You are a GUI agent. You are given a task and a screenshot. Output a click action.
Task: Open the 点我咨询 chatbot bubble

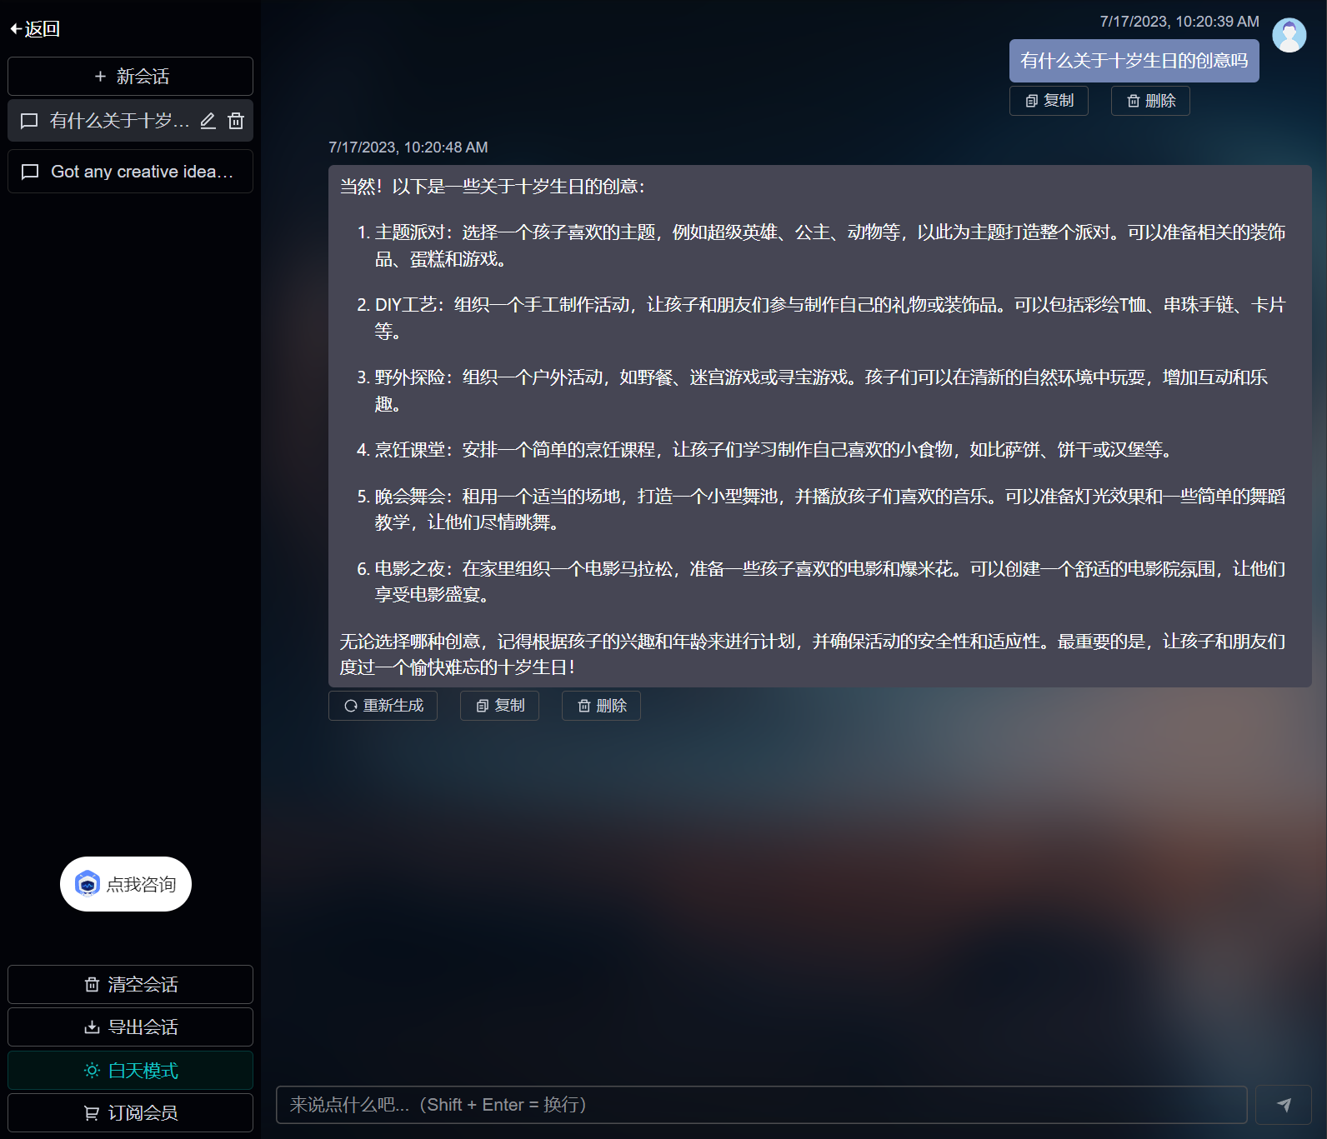(126, 884)
